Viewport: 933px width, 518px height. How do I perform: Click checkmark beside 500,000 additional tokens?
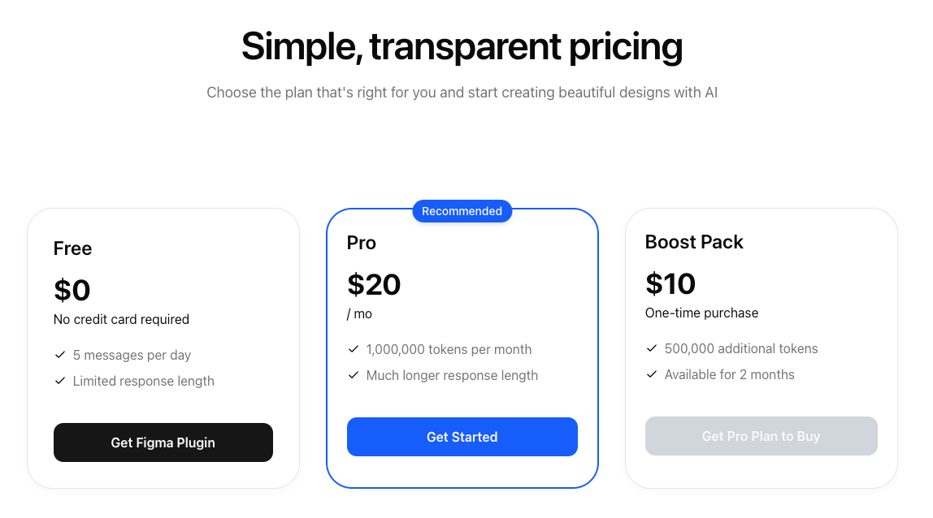pyautogui.click(x=652, y=348)
